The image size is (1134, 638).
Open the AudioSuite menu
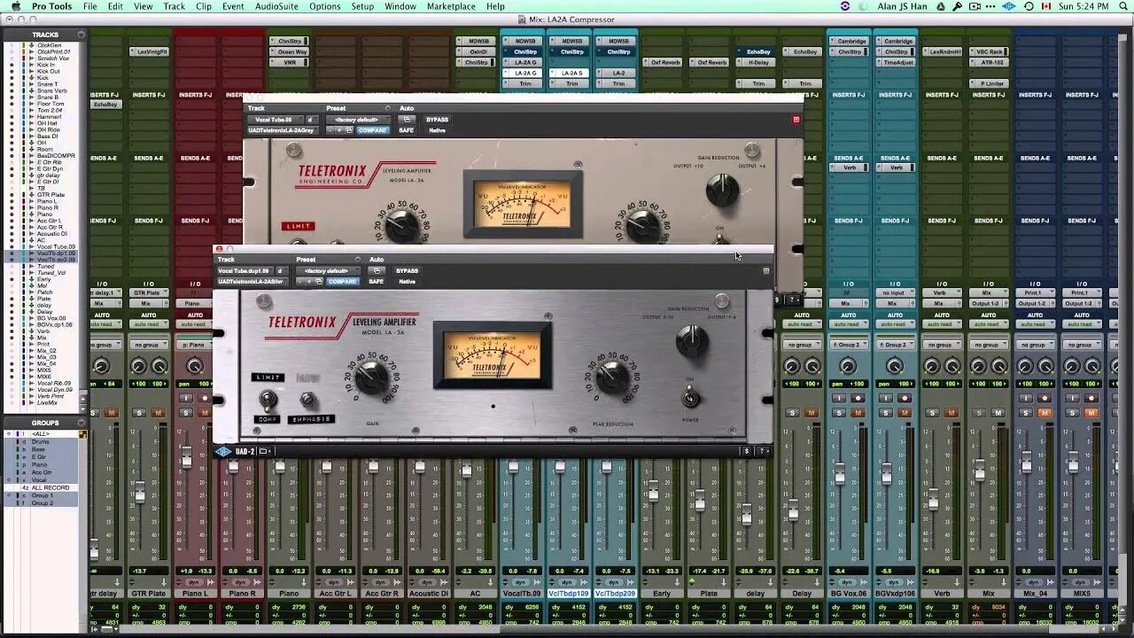[276, 6]
